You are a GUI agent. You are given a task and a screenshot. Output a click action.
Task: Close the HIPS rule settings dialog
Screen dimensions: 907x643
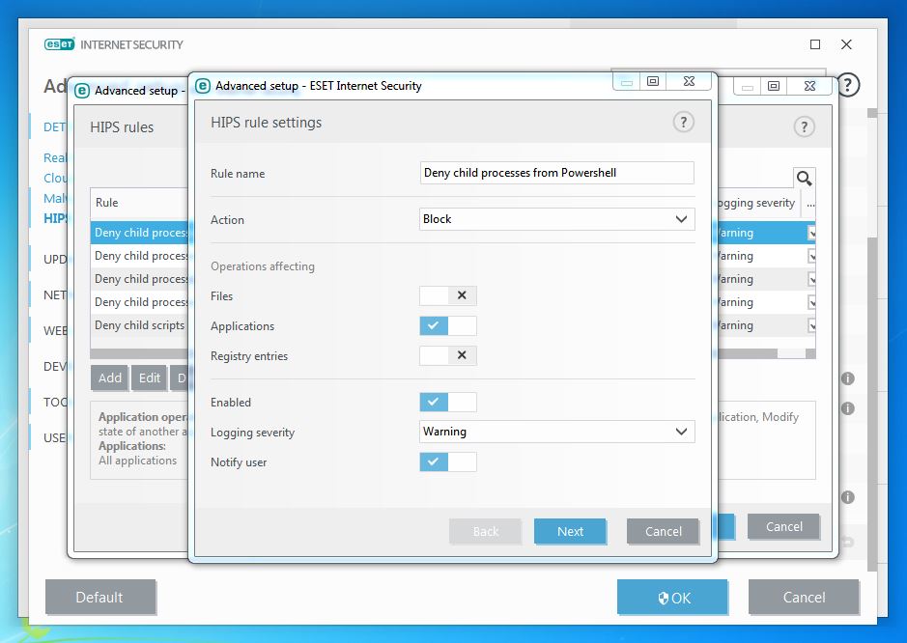(689, 81)
